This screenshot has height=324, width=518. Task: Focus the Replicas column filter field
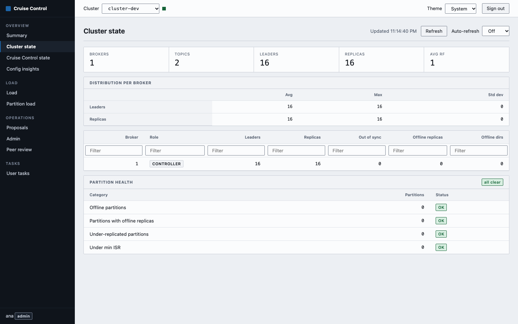click(x=296, y=150)
